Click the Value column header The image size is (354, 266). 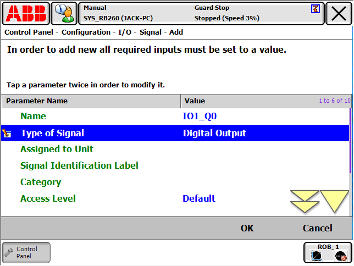pos(266,101)
